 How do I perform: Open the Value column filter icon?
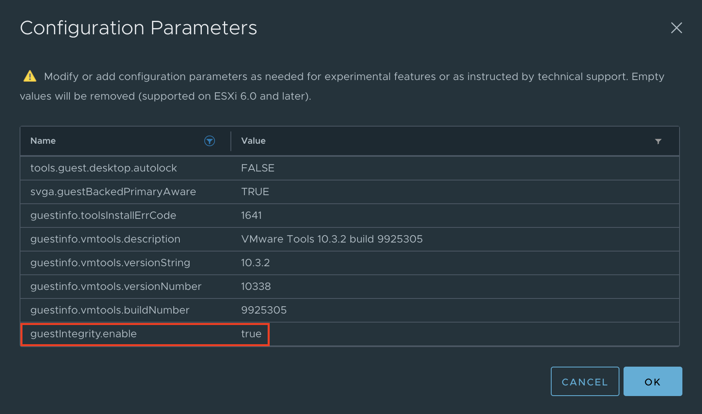click(658, 141)
